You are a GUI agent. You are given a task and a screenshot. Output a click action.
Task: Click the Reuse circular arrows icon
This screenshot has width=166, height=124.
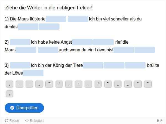click(7, 121)
